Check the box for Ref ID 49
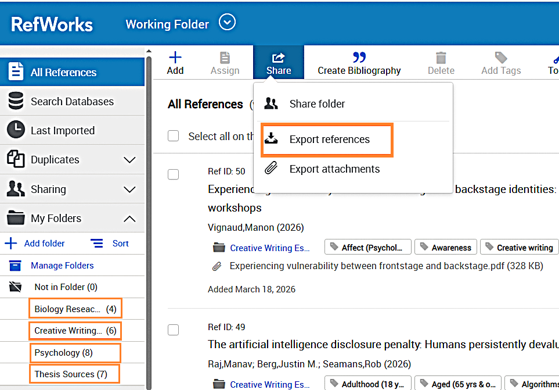559x390 pixels. click(173, 330)
